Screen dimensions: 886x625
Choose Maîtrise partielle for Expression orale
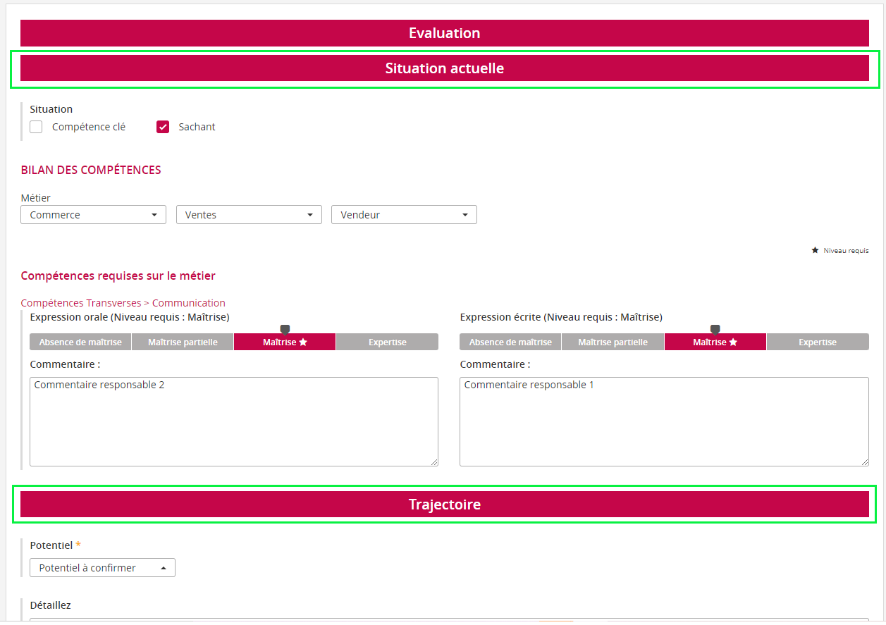pos(183,342)
